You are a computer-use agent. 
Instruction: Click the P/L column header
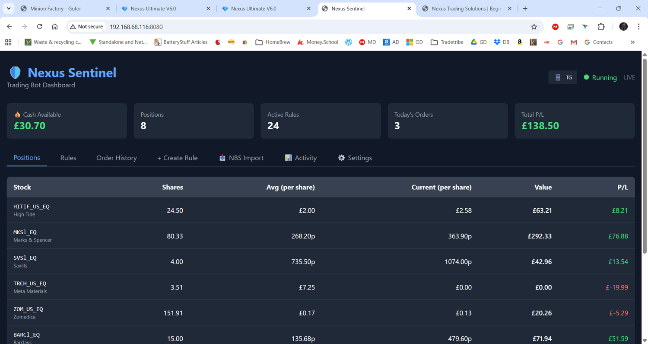pyautogui.click(x=623, y=187)
